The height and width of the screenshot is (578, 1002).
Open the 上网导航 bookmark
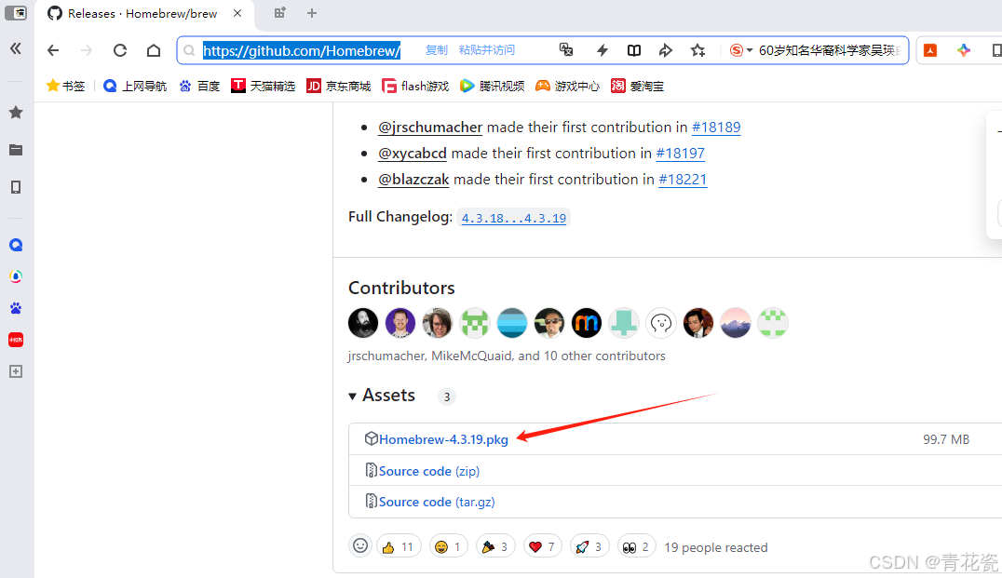coord(135,86)
